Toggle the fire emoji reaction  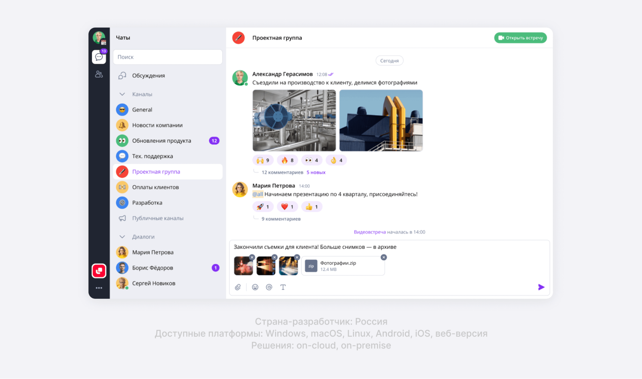[287, 160]
